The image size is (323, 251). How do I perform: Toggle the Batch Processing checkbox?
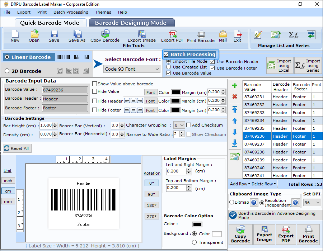[166, 55]
